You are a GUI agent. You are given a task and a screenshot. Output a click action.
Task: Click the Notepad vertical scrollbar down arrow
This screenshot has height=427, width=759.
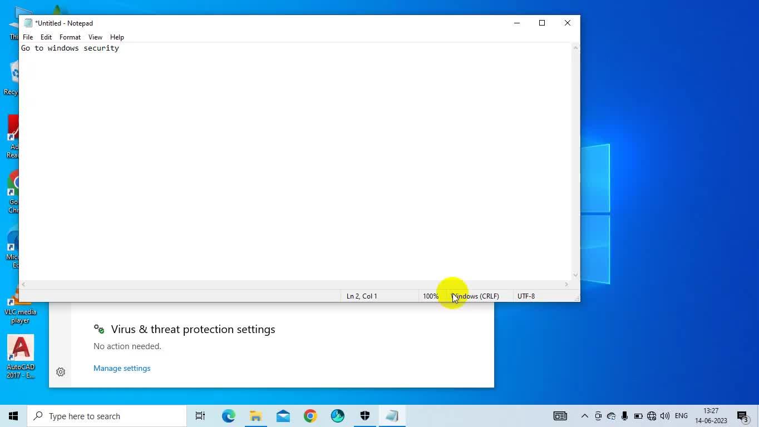click(575, 275)
